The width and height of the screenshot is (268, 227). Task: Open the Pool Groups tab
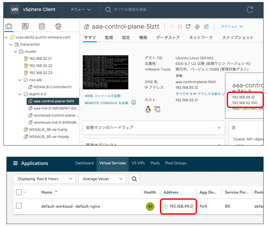pyautogui.click(x=176, y=163)
